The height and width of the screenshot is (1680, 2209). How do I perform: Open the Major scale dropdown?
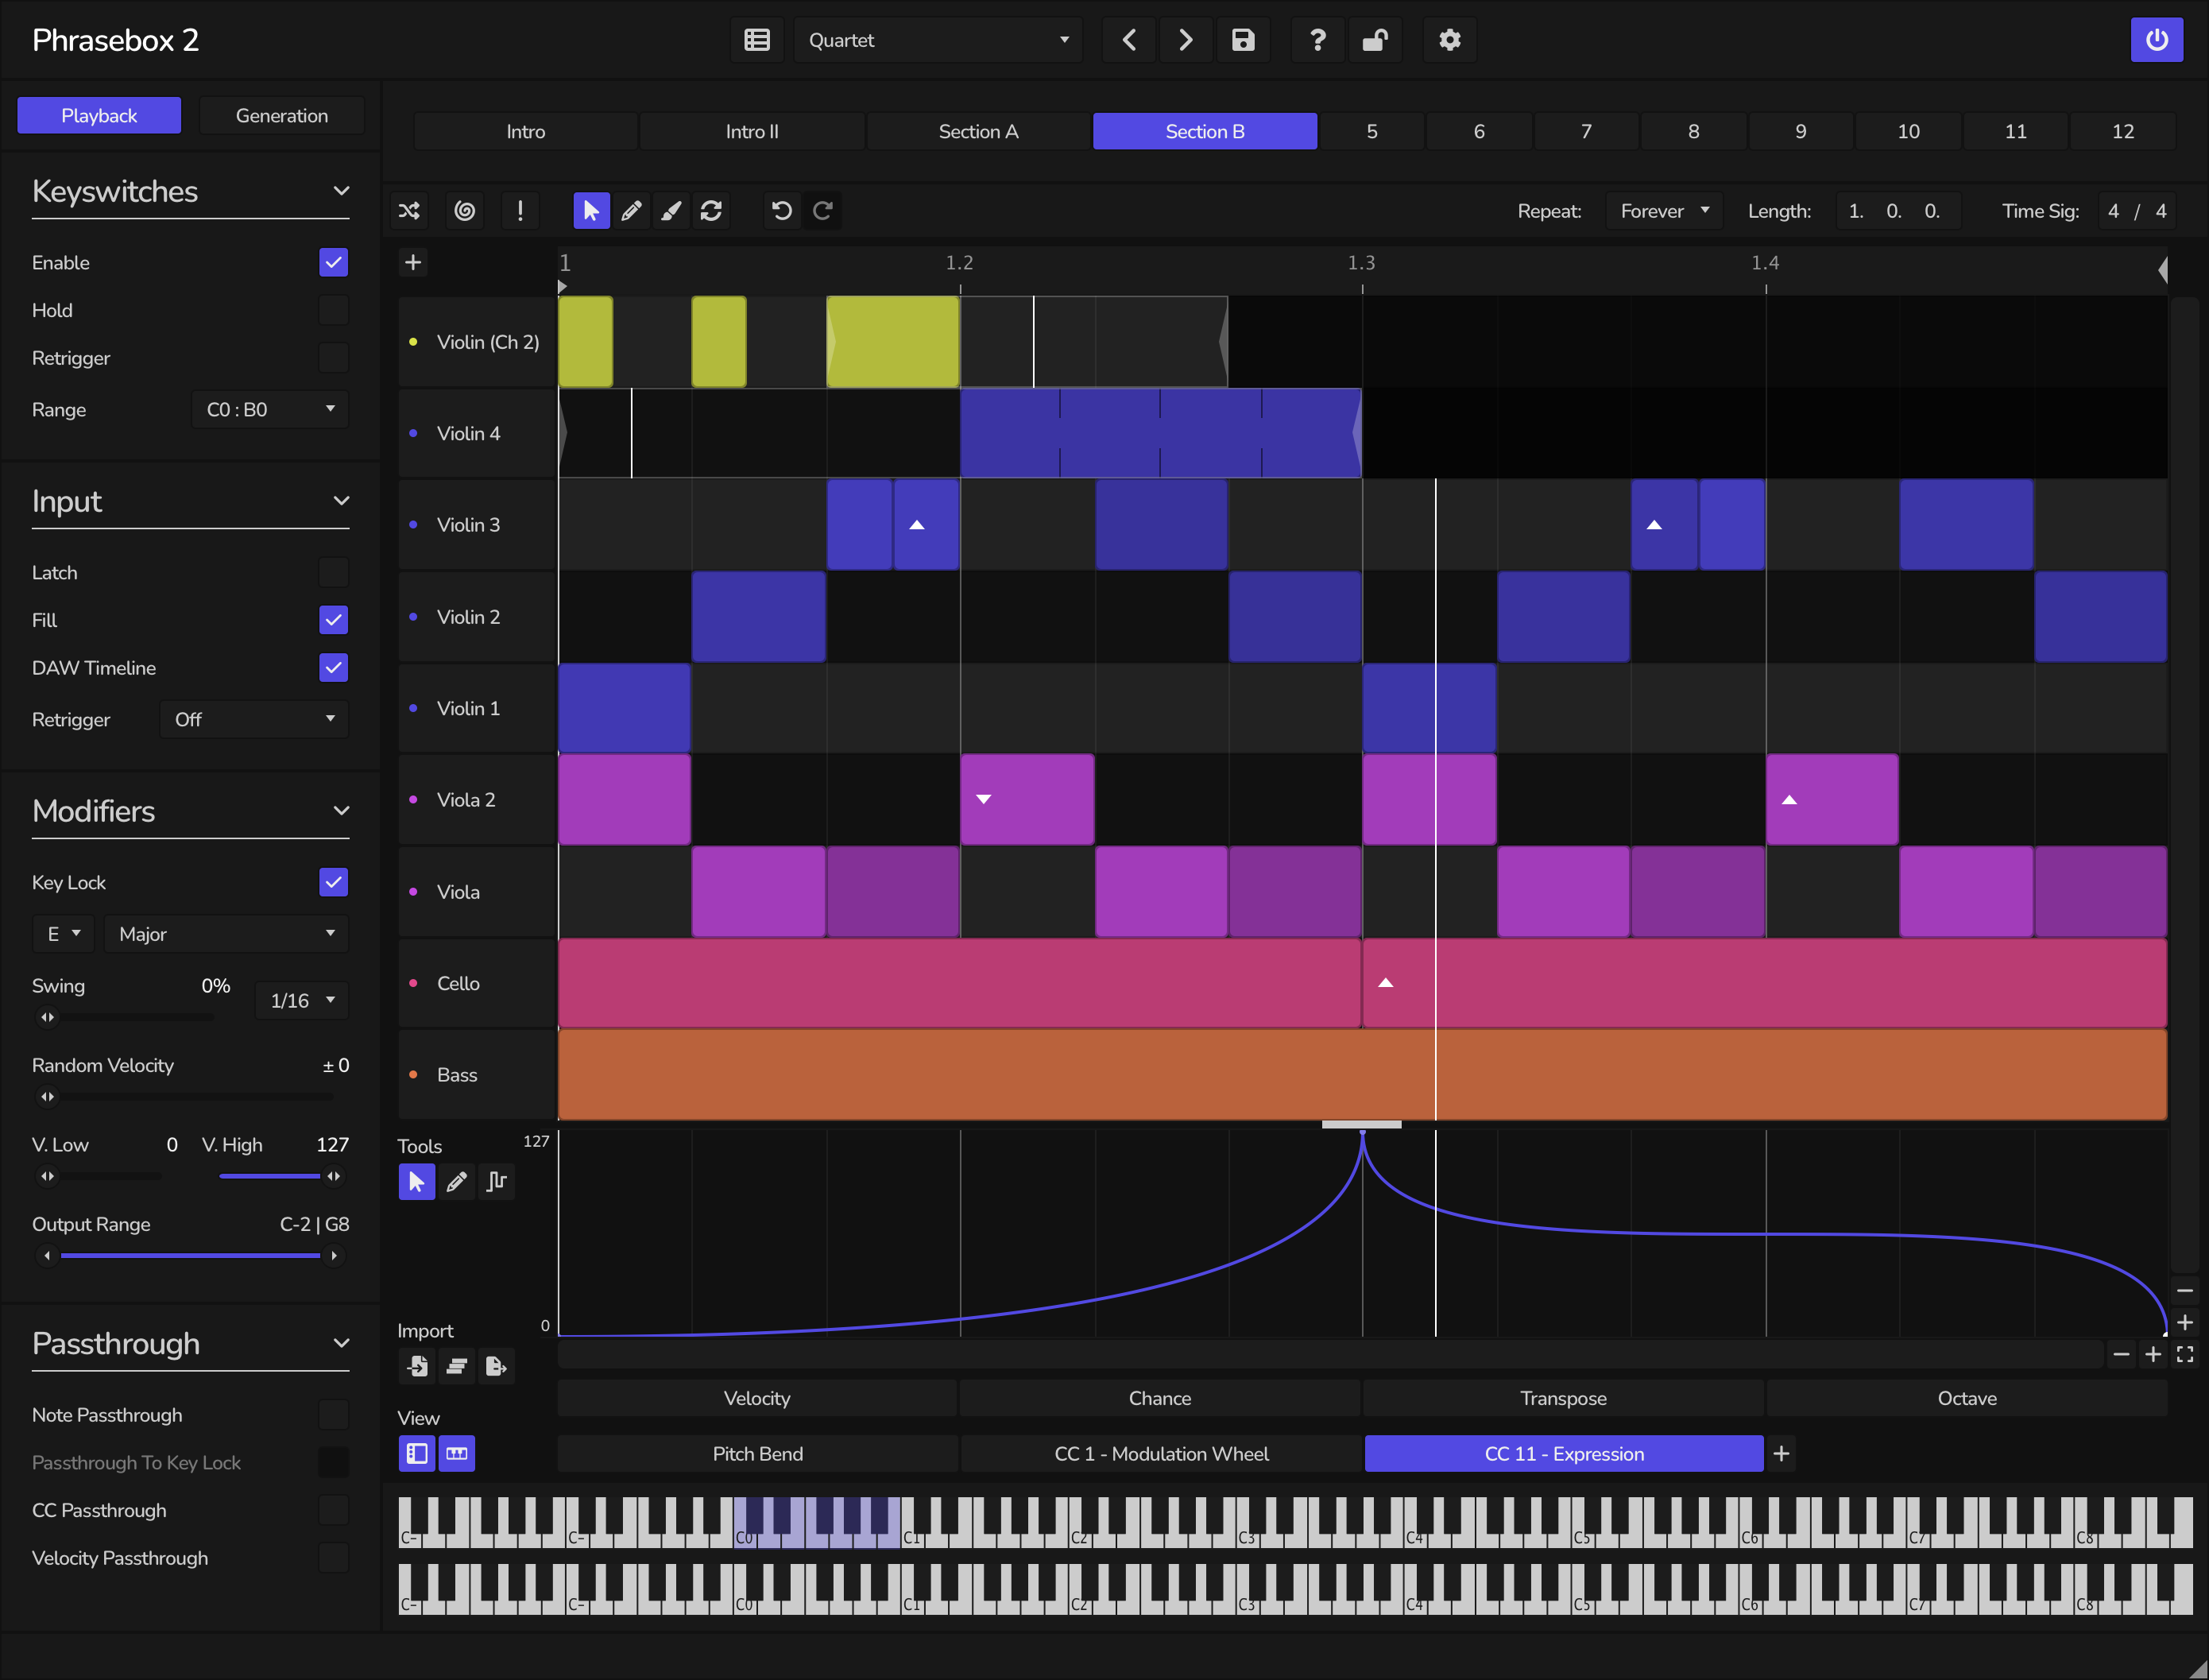pos(227,934)
